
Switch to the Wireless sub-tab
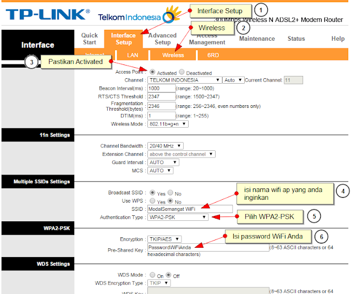coord(173,55)
